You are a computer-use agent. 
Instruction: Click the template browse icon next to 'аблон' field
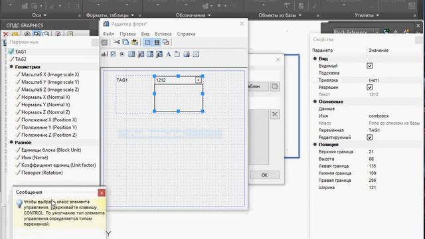tap(275, 86)
